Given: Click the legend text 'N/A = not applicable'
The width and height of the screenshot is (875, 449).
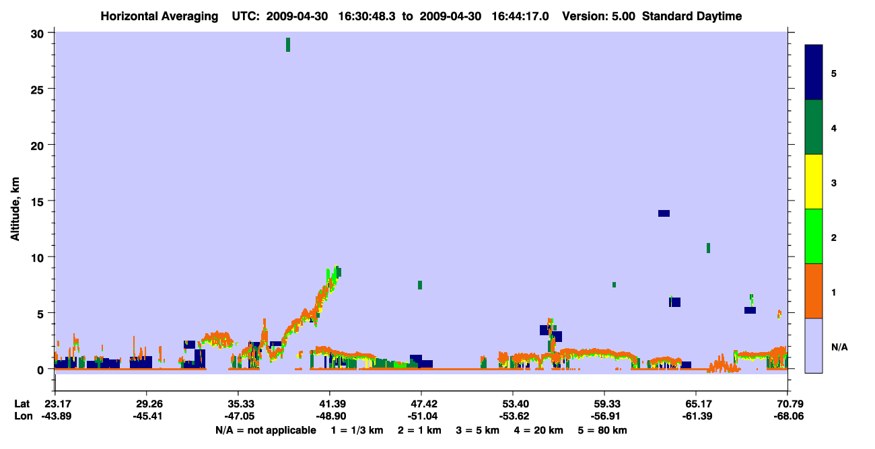Looking at the screenshot, I should [x=266, y=430].
